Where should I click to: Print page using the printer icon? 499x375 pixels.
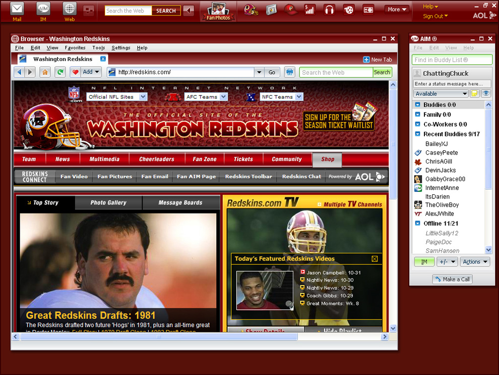(289, 72)
